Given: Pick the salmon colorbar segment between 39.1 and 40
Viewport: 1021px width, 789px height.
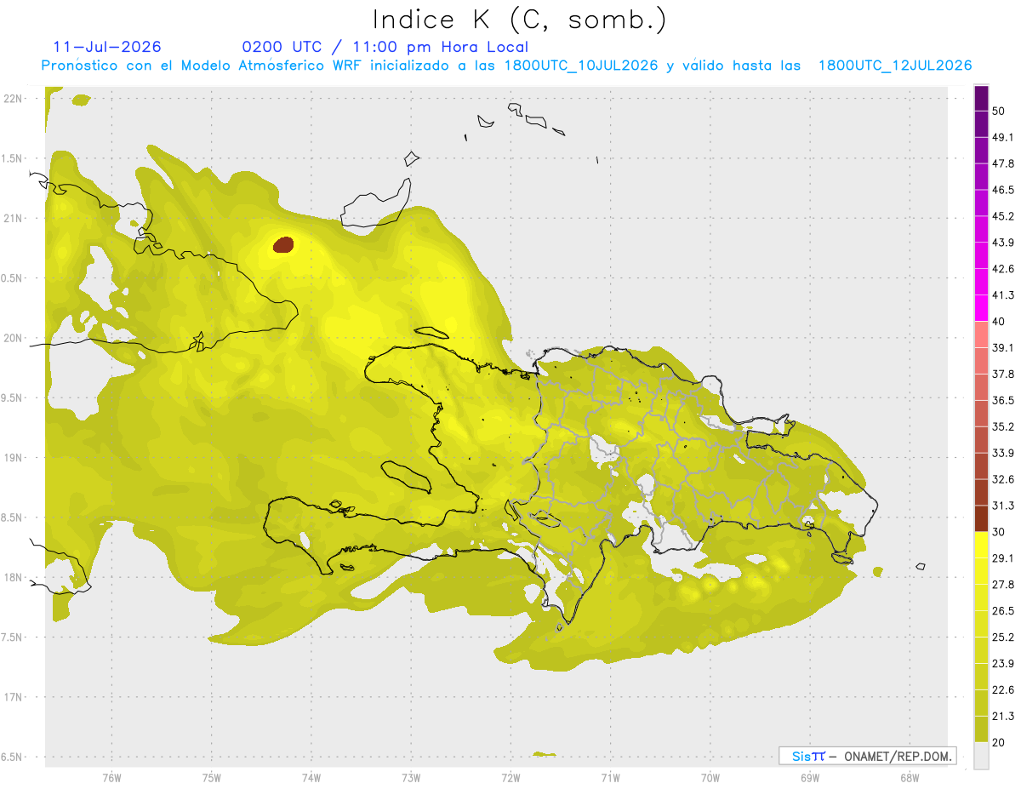Looking at the screenshot, I should pyautogui.click(x=981, y=334).
